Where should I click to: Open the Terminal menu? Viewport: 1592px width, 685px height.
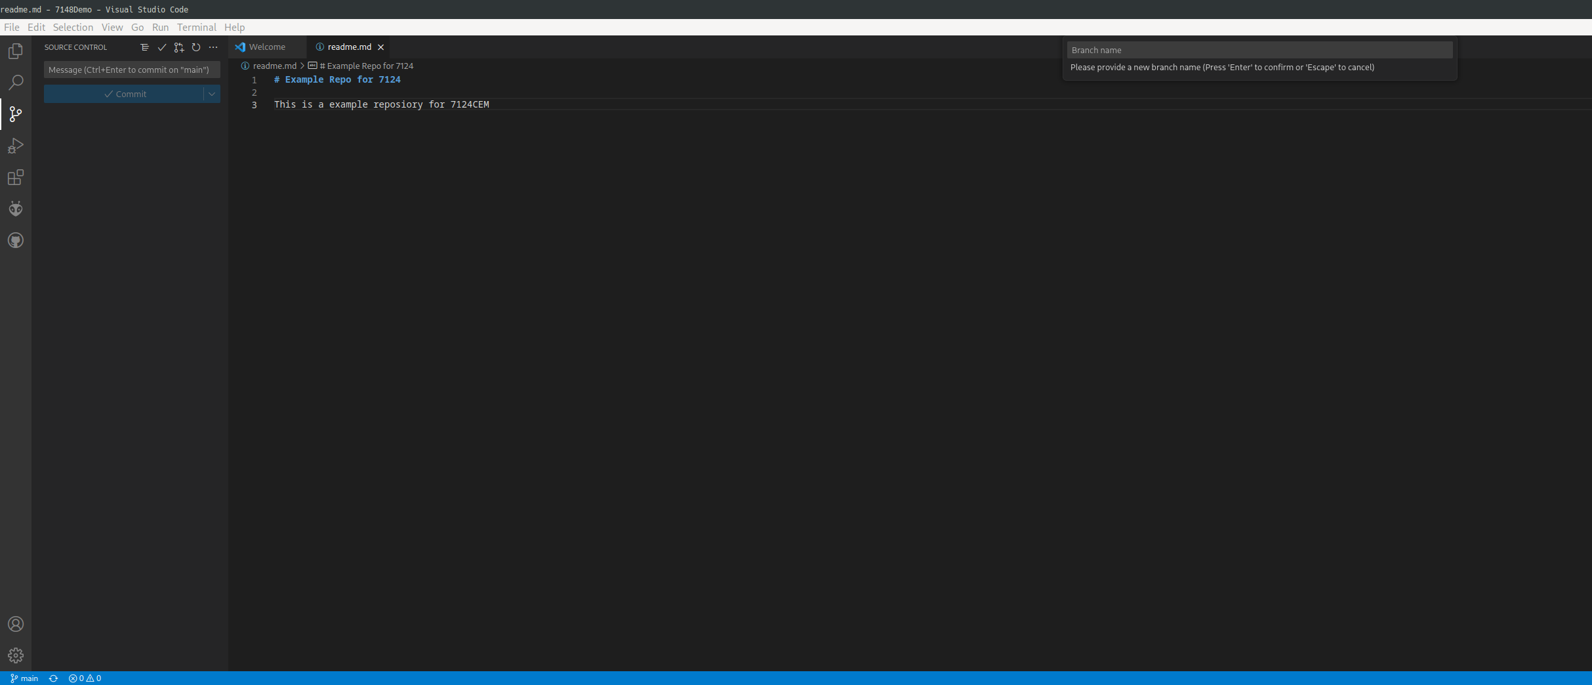tap(196, 27)
